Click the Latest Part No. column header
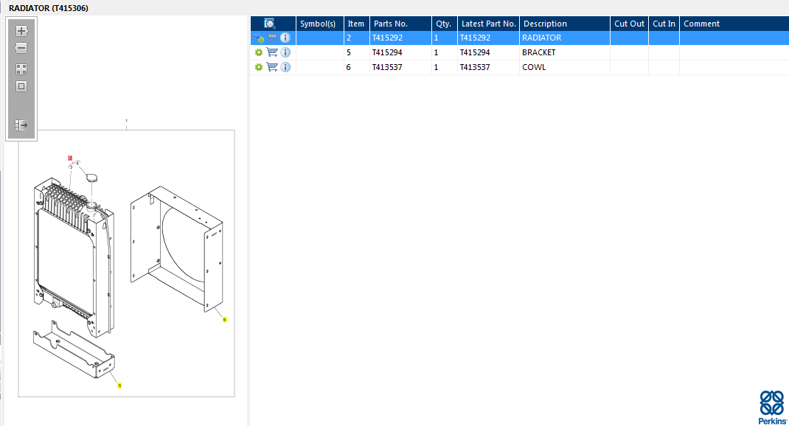789x426 pixels. pyautogui.click(x=488, y=24)
